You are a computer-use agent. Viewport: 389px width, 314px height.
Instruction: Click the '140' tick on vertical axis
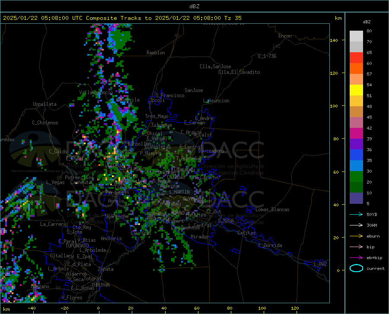[x=334, y=40]
